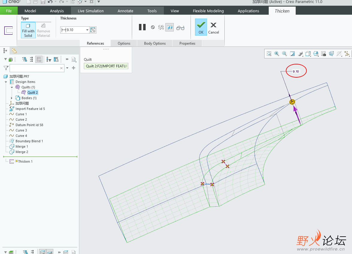Toggle the perspective view icon
Screen dimensions: 352x254
point(331,54)
